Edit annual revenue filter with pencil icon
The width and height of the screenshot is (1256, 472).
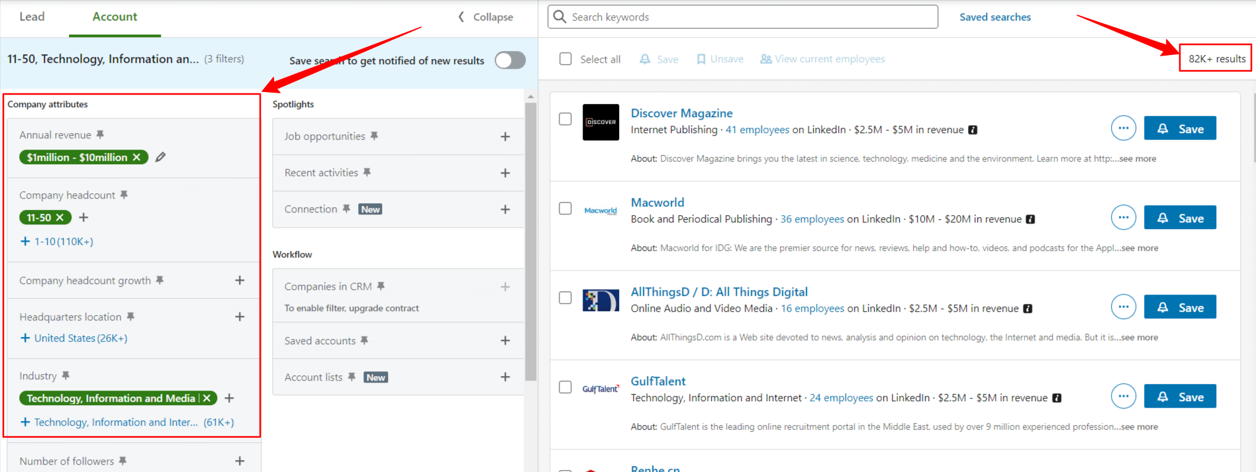[160, 157]
